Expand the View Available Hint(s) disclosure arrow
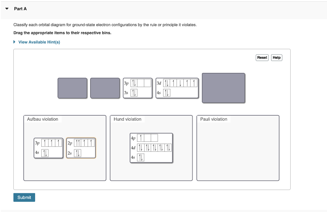The width and height of the screenshot is (327, 212). tap(14, 42)
